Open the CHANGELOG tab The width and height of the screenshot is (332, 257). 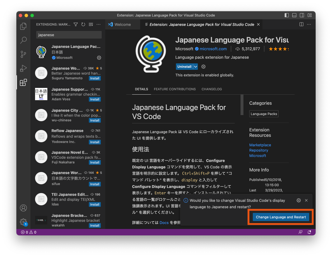(212, 89)
